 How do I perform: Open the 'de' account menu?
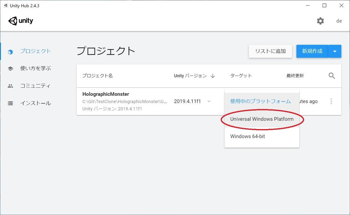click(339, 21)
